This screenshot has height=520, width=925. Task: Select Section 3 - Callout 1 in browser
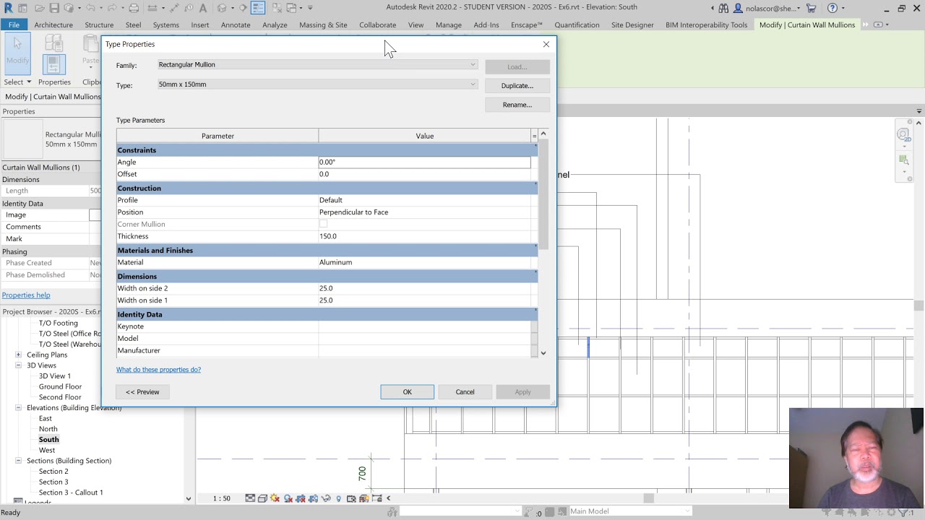71,493
